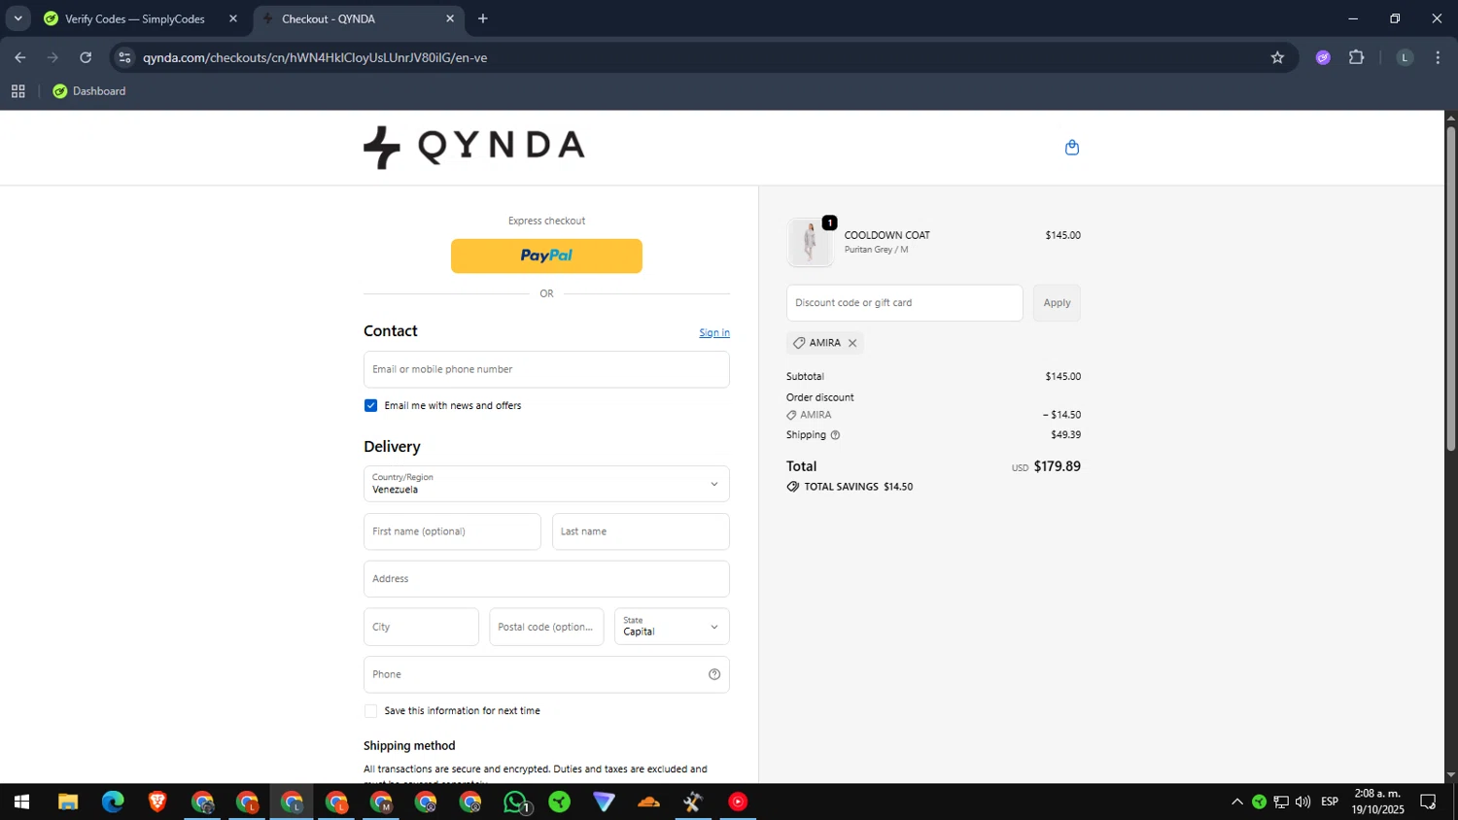The height and width of the screenshot is (820, 1458).
Task: Launch Brave browser from taskbar
Action: [157, 802]
